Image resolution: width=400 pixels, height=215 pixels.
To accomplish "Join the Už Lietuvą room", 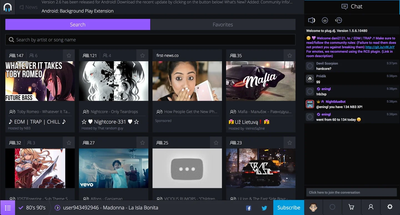I will pos(249,122).
